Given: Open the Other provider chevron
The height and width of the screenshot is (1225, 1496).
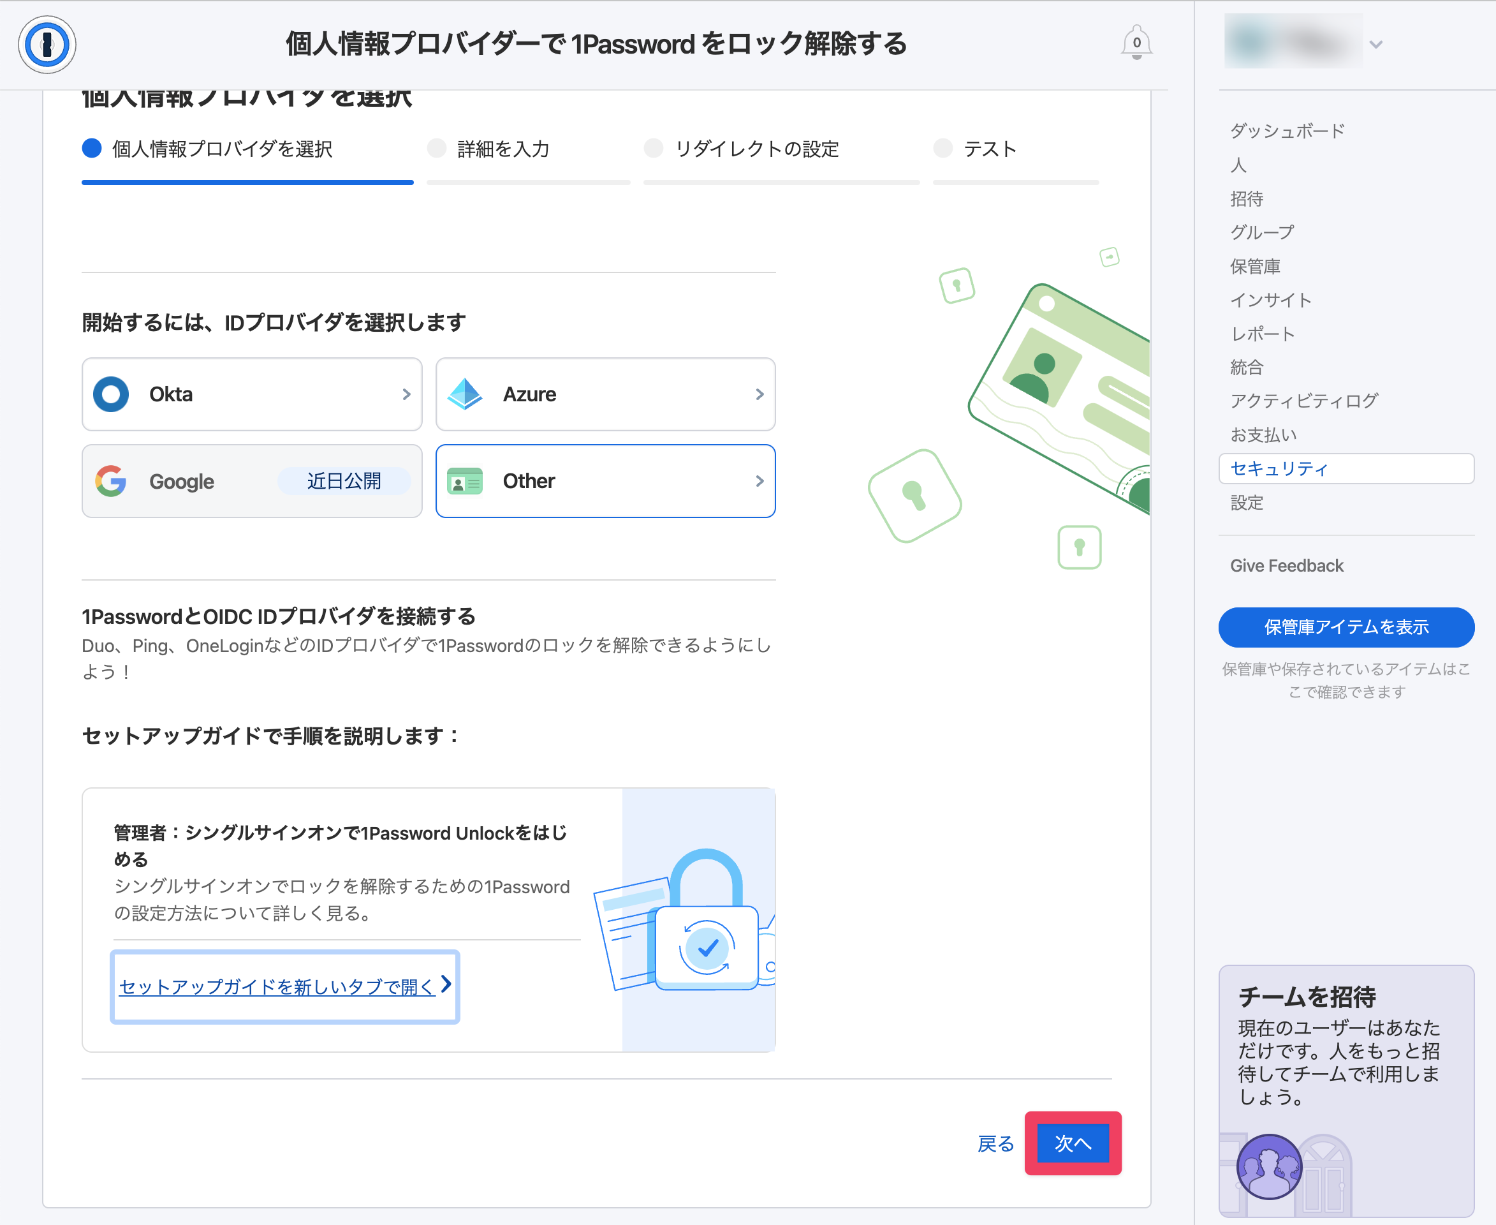Looking at the screenshot, I should coord(759,481).
